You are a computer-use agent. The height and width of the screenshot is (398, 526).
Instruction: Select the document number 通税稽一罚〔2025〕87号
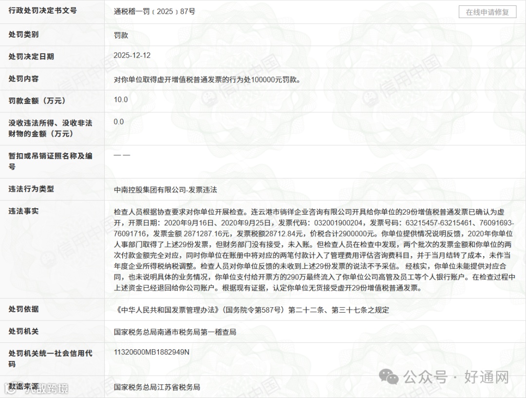pos(154,11)
